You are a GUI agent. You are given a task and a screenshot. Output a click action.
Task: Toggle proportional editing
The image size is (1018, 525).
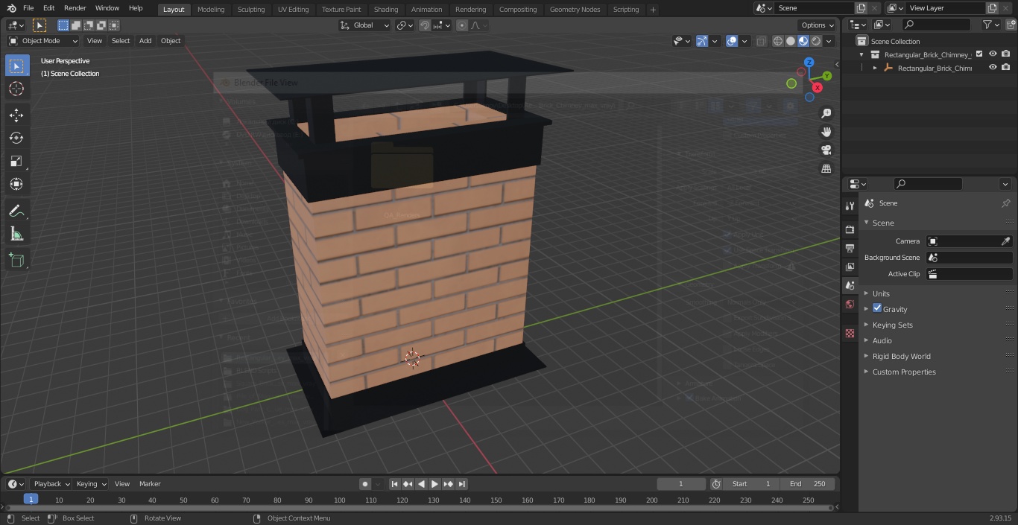point(462,25)
